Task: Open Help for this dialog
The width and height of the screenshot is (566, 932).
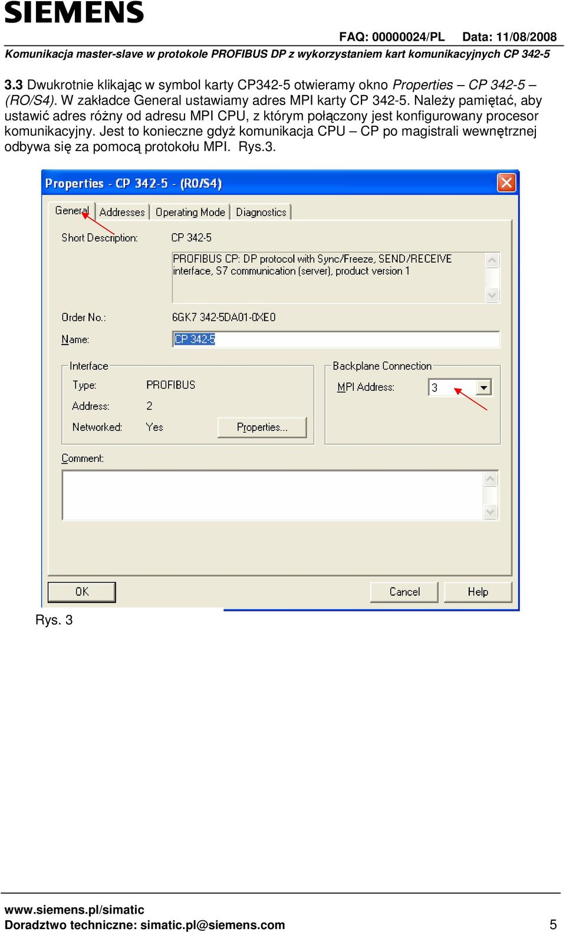Action: click(478, 591)
